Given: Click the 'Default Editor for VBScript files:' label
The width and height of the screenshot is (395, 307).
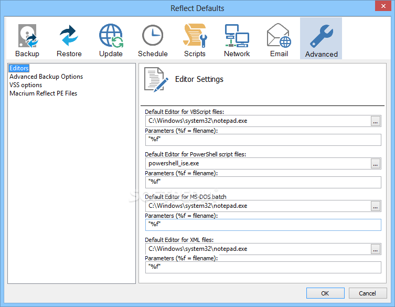Looking at the screenshot, I should click(185, 112).
